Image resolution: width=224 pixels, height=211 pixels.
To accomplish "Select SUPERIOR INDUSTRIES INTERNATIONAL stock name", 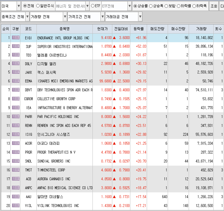I will [65, 47].
